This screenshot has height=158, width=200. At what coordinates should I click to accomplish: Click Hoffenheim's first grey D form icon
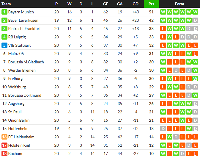163,129
